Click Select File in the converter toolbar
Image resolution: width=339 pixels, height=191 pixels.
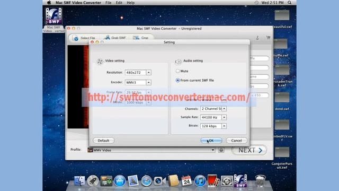[x=84, y=38]
